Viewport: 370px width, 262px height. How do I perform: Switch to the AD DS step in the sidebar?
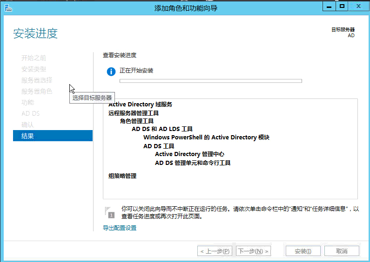[x=31, y=114]
